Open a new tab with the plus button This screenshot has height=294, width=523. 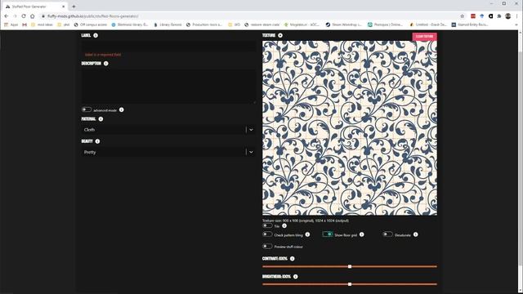tap(74, 7)
